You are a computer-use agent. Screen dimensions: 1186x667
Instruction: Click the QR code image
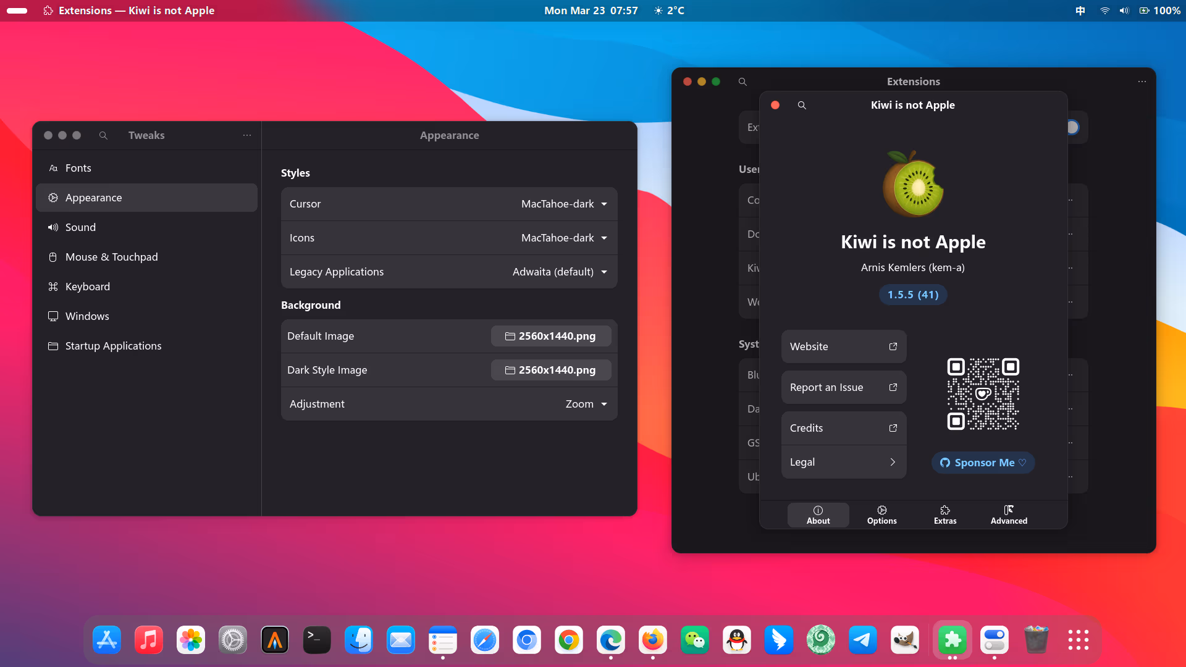point(983,394)
